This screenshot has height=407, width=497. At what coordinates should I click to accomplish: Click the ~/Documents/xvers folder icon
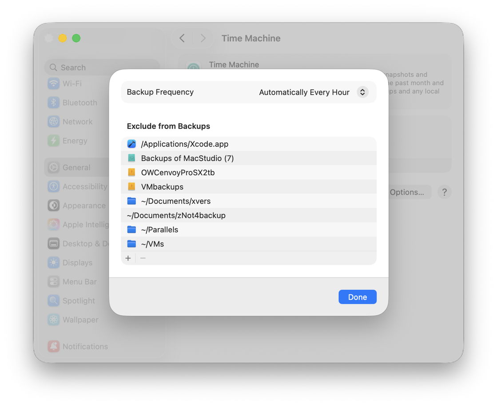[x=131, y=201]
